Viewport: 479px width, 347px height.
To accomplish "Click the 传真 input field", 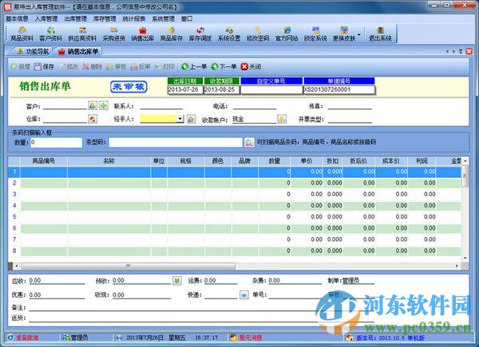I will (350, 106).
